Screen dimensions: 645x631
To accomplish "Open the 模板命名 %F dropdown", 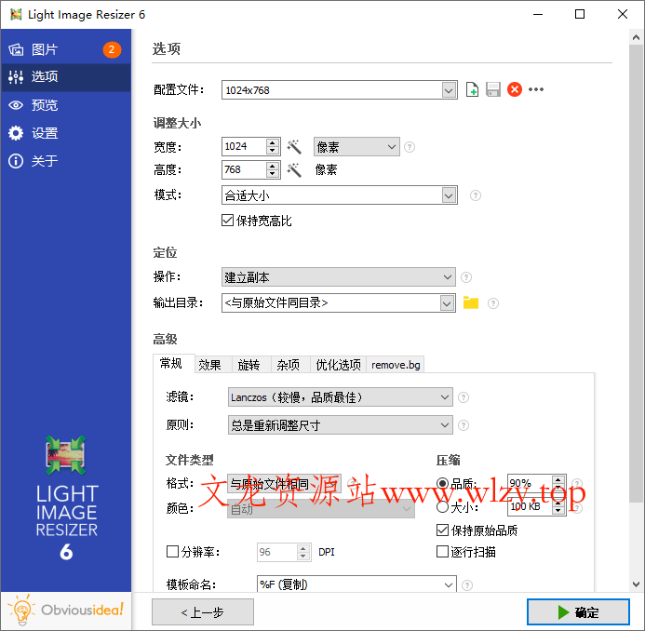I will [x=449, y=584].
